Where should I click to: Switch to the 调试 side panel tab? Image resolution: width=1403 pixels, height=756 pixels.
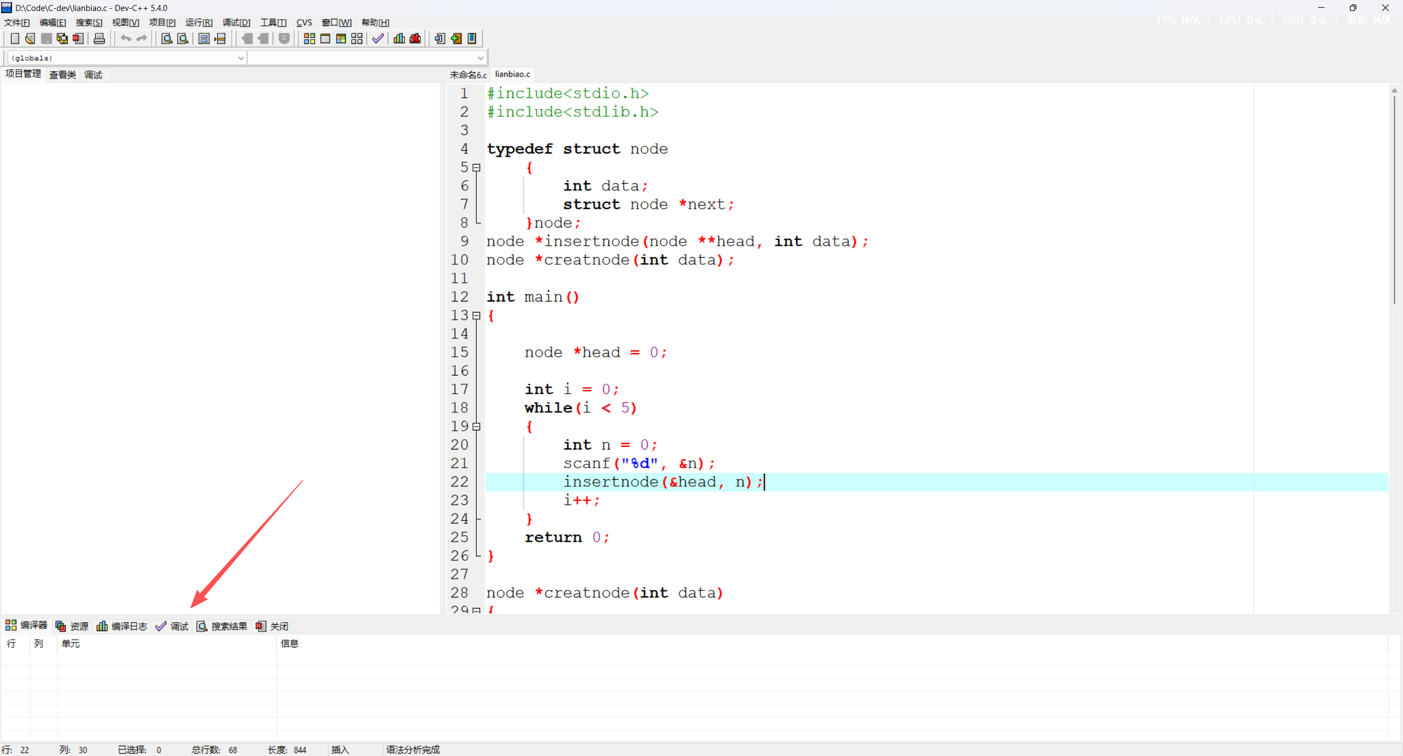[93, 75]
